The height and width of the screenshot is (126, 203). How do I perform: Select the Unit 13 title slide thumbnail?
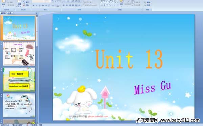(x=19, y=28)
